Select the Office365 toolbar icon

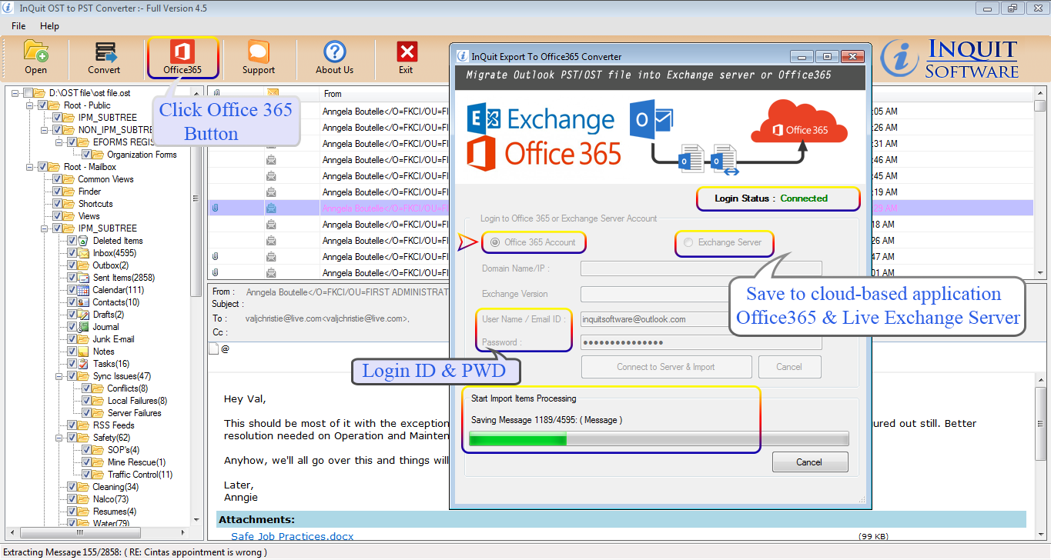pyautogui.click(x=182, y=58)
